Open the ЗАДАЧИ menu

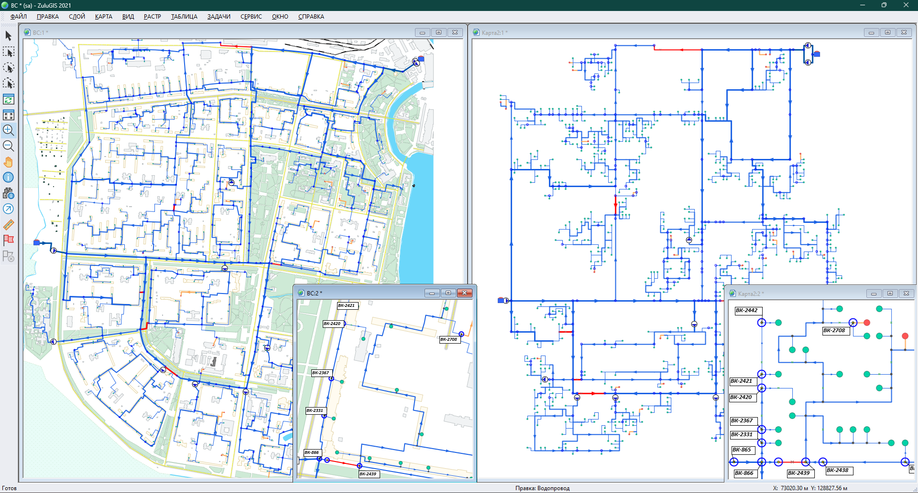click(x=219, y=17)
